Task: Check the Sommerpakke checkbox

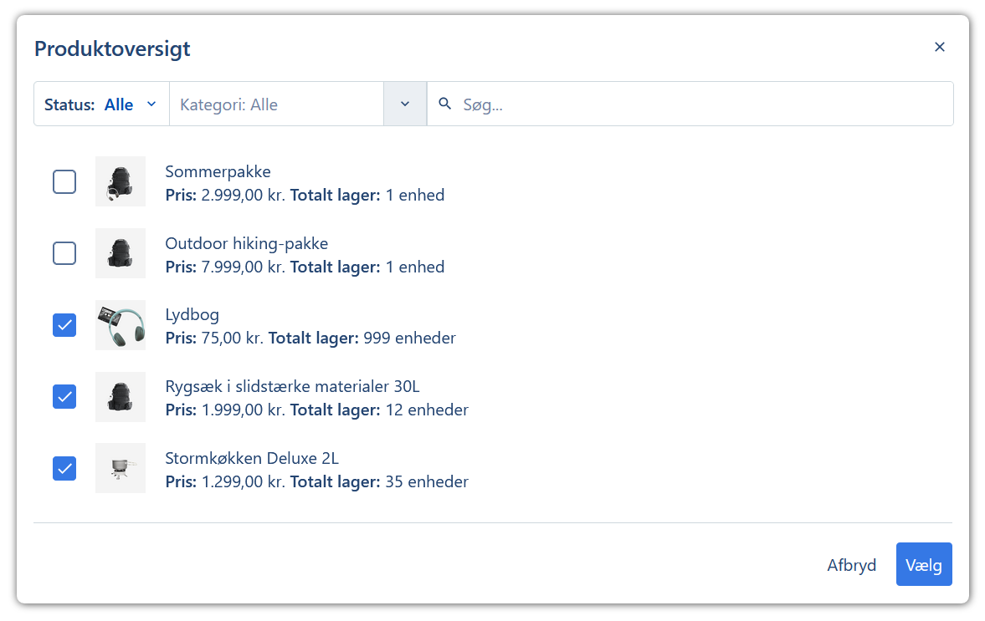Action: point(64,181)
